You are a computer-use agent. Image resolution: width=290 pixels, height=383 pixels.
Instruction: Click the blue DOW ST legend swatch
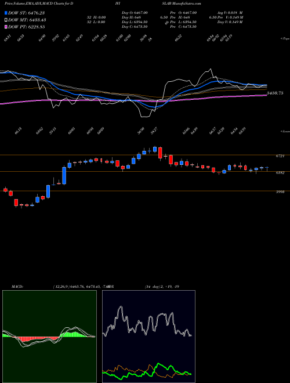tap(6, 13)
